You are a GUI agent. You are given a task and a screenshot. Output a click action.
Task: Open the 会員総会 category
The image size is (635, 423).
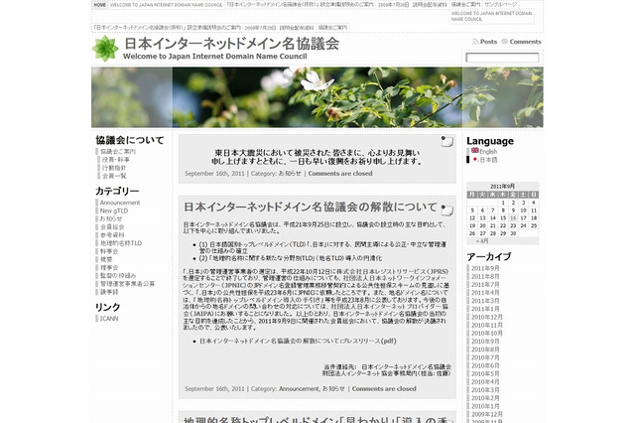[x=112, y=227]
